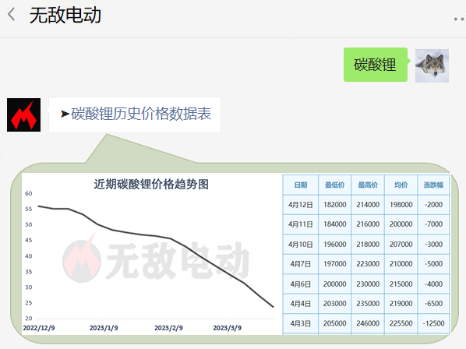The width and height of the screenshot is (466, 349).
Task: Open 碳酸锂历史价格数据表 link
Action: (141, 114)
